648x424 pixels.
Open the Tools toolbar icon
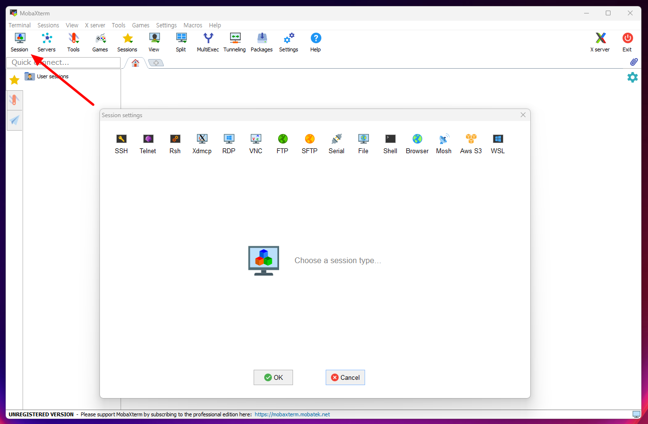coord(73,42)
